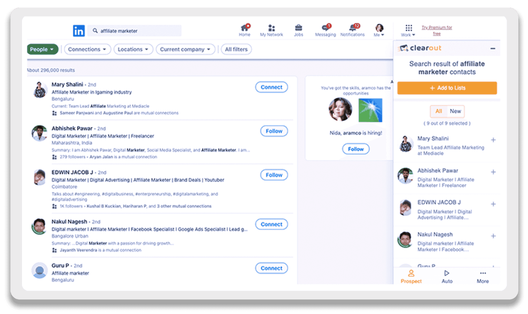The width and height of the screenshot is (528, 314).
Task: Add Abhishek Pawar with plus icon in Clearout
Action: (493, 172)
